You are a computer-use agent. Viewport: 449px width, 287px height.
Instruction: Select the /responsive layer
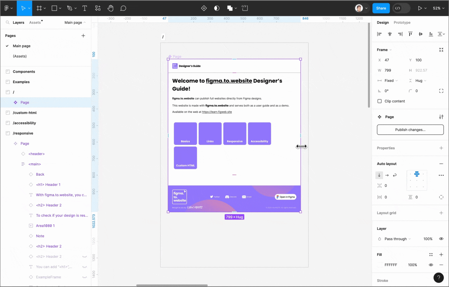coord(23,133)
